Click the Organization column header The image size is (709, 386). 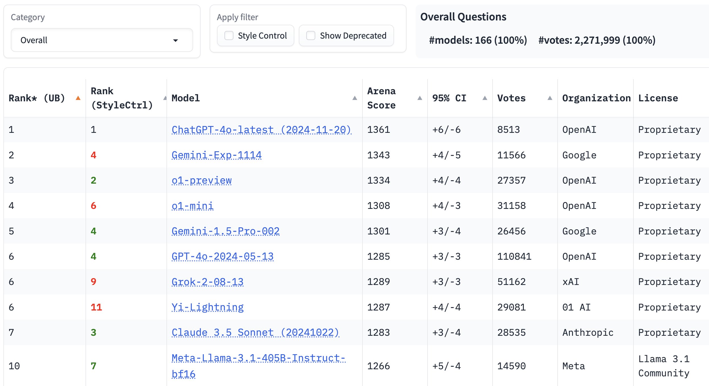pyautogui.click(x=596, y=98)
